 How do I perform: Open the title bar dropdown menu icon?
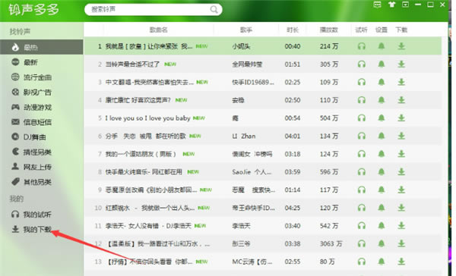tap(405, 5)
